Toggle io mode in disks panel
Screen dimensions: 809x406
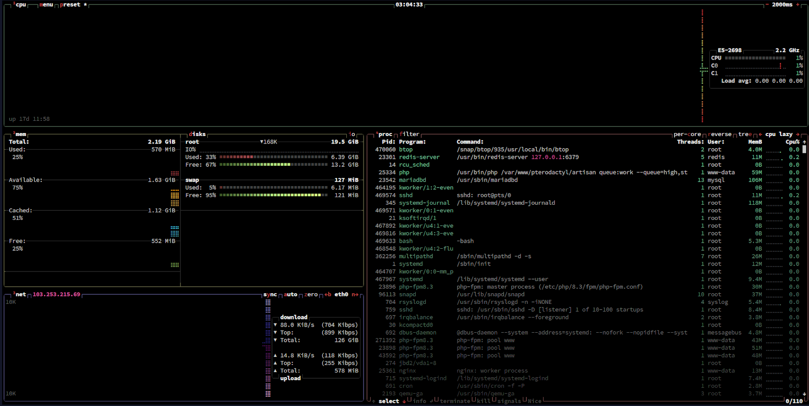click(x=352, y=134)
